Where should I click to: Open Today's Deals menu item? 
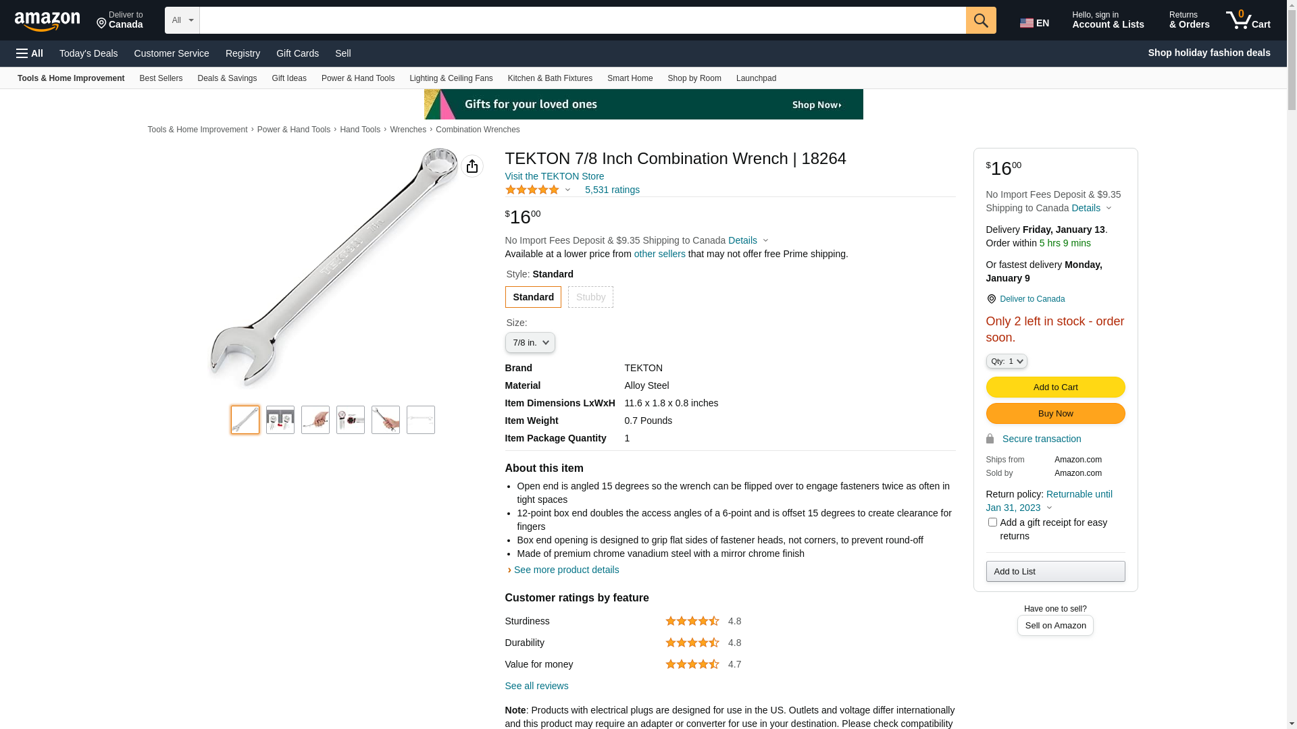88,53
